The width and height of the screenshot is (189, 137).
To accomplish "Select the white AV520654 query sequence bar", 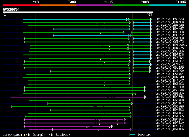I will pyautogui.click(x=78, y=12).
